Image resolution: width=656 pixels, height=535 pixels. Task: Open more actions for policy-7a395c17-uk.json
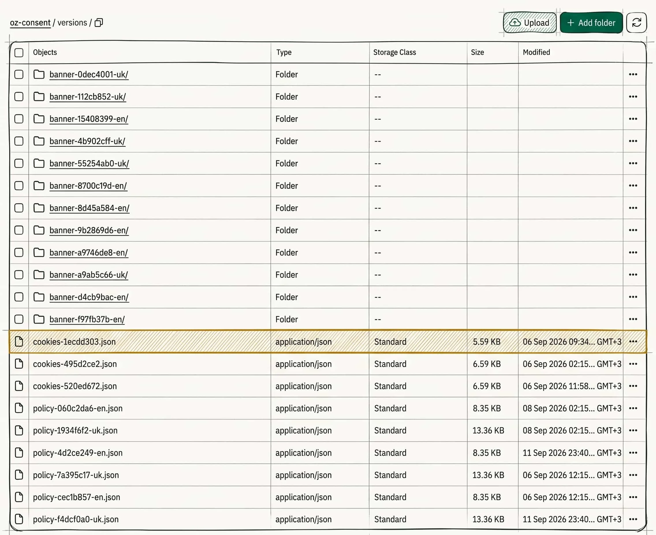pos(633,475)
